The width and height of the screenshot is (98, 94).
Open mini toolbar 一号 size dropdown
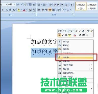(x=73, y=31)
